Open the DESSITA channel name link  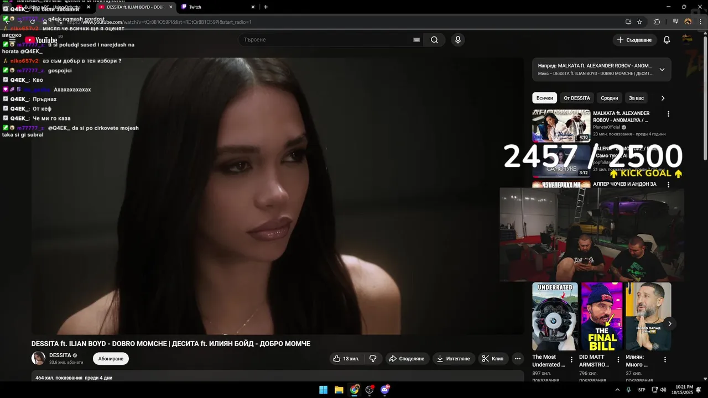click(x=60, y=355)
